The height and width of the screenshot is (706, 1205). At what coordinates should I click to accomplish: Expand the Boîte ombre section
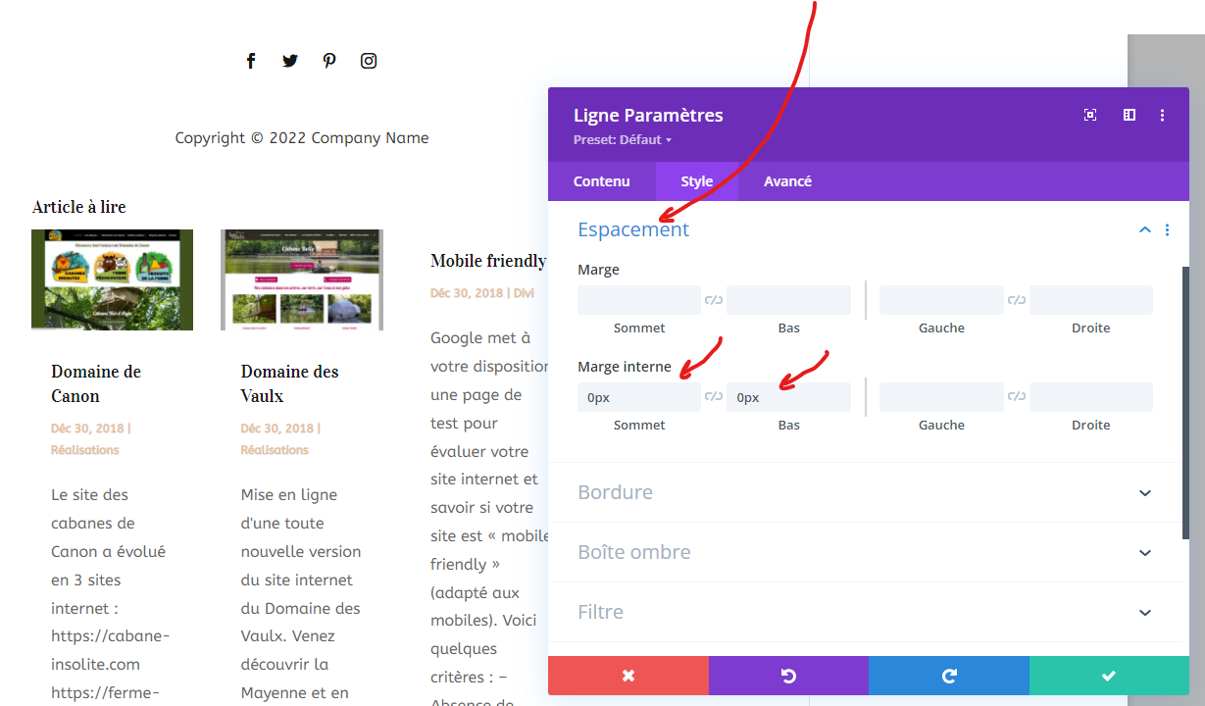pyautogui.click(x=1144, y=552)
